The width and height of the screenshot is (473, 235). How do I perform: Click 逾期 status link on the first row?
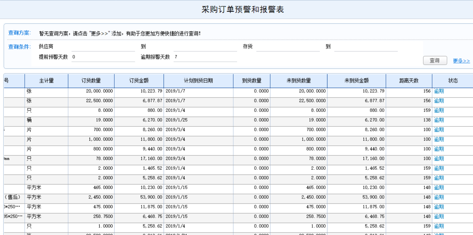pyautogui.click(x=438, y=91)
